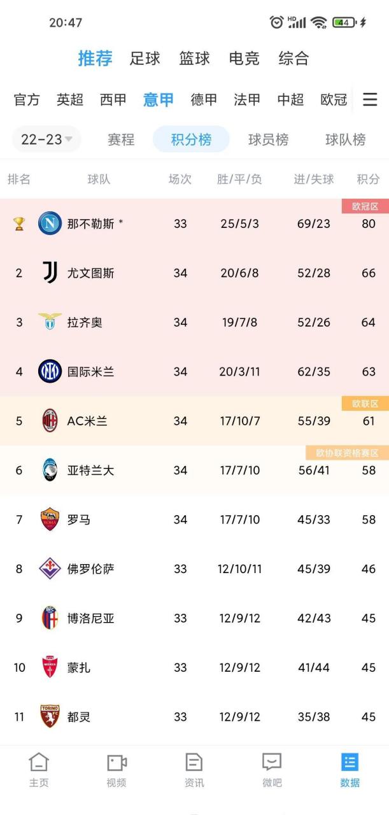Open the 22-23 season dropdown

[46, 139]
